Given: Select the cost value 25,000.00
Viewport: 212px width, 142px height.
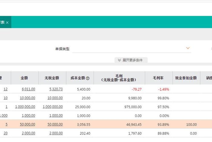Looking at the screenshot, I should (x=83, y=107).
